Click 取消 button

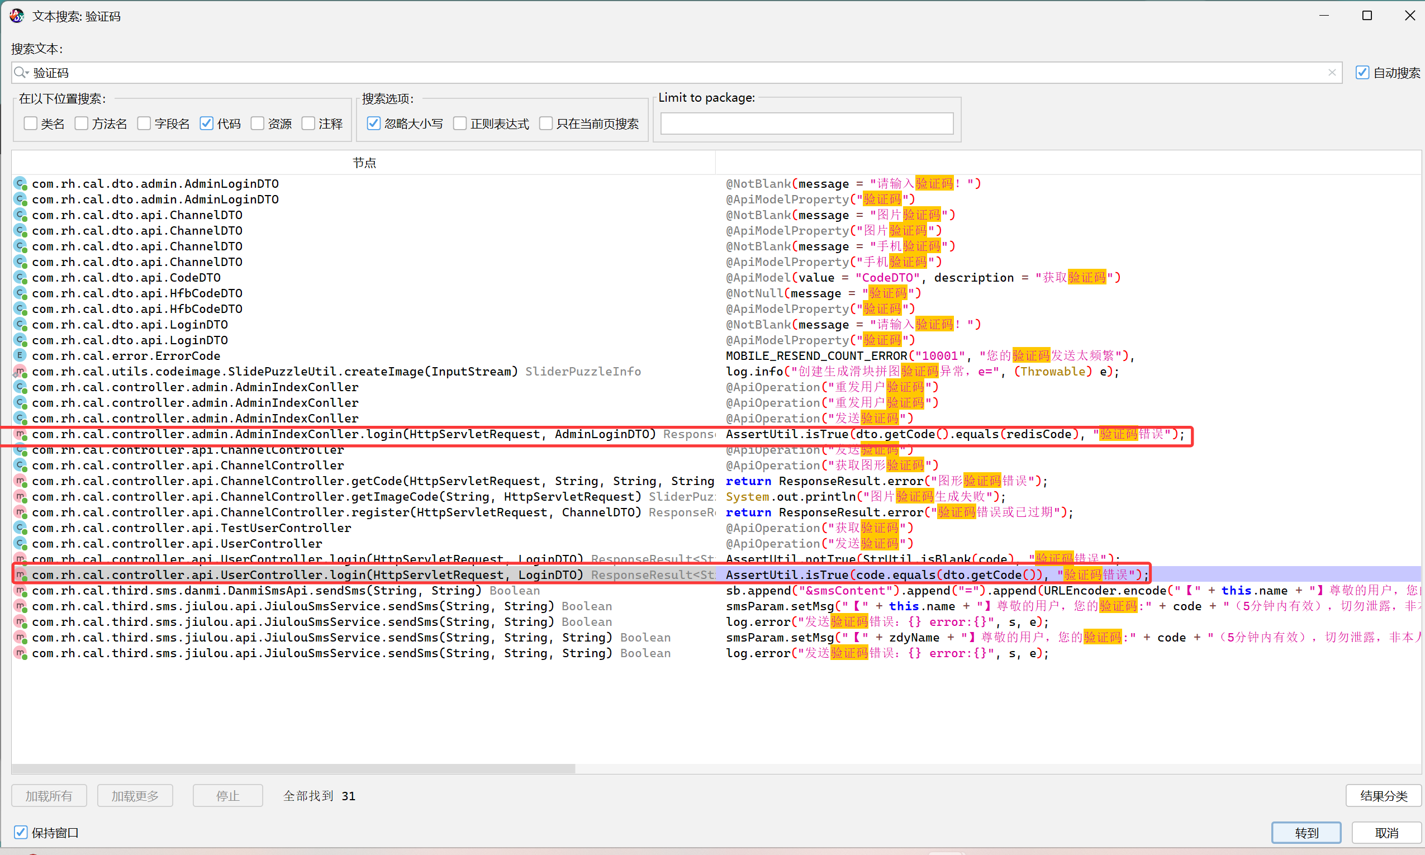tap(1386, 833)
